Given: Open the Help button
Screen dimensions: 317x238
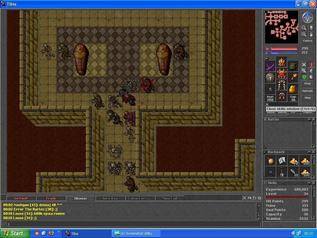Looking at the screenshot, I should click(307, 98).
